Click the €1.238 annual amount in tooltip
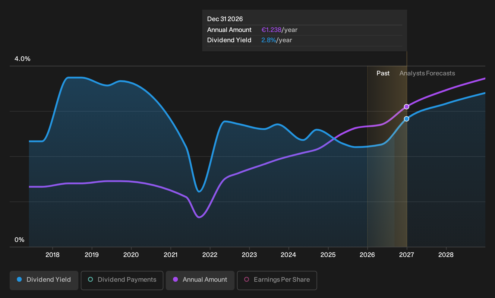495x298 pixels. point(271,30)
